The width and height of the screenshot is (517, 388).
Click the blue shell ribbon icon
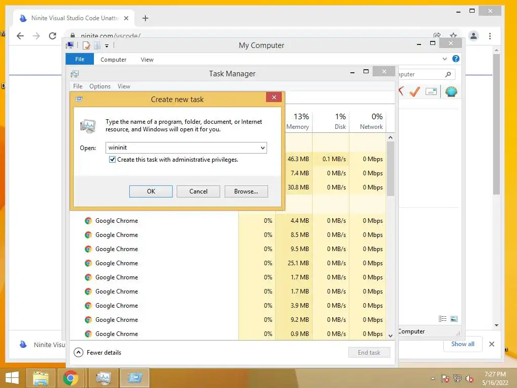tap(451, 91)
